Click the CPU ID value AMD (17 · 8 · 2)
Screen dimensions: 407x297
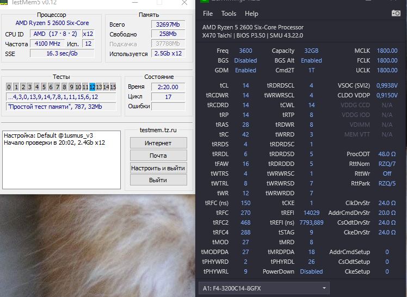[x=55, y=34]
